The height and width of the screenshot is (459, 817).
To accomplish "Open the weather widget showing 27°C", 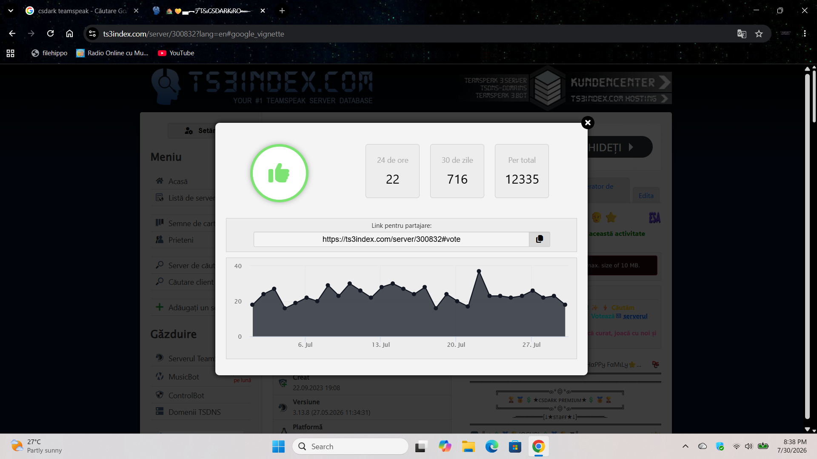I will (x=37, y=446).
